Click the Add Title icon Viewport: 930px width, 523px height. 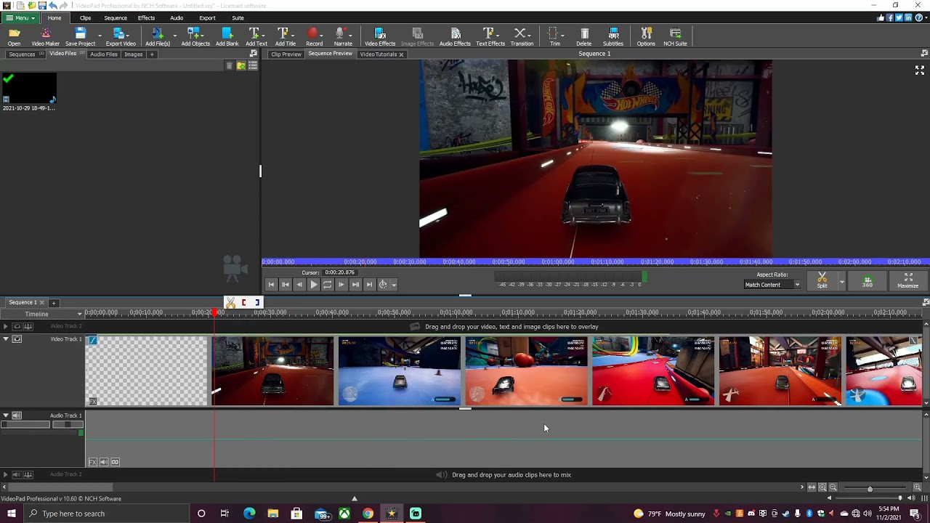[285, 37]
